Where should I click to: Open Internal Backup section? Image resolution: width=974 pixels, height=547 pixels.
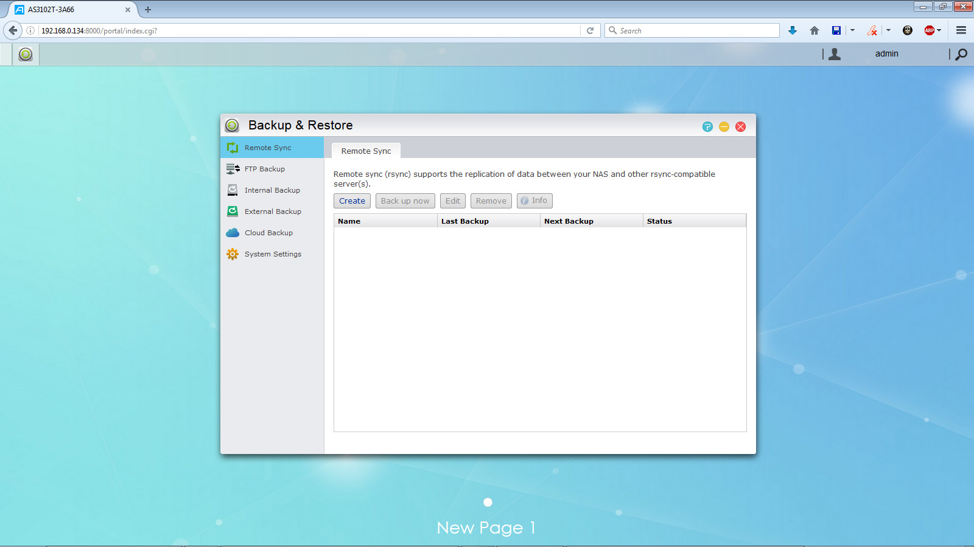coord(272,190)
